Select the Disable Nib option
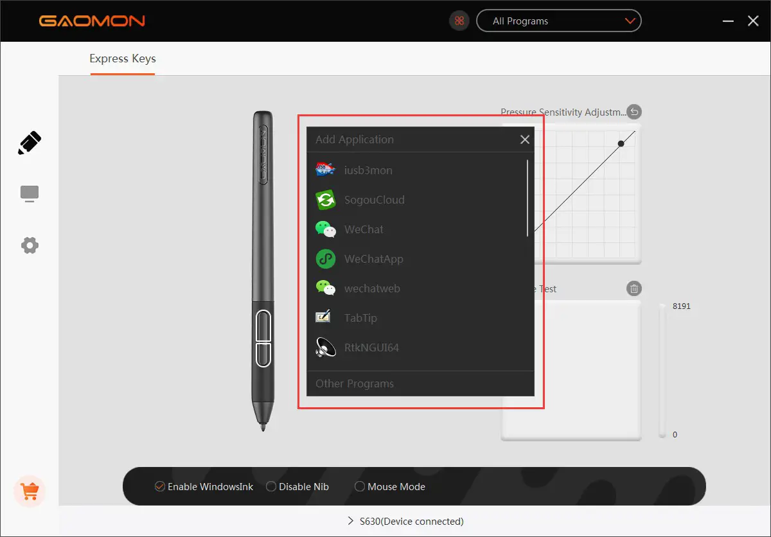 coord(271,486)
